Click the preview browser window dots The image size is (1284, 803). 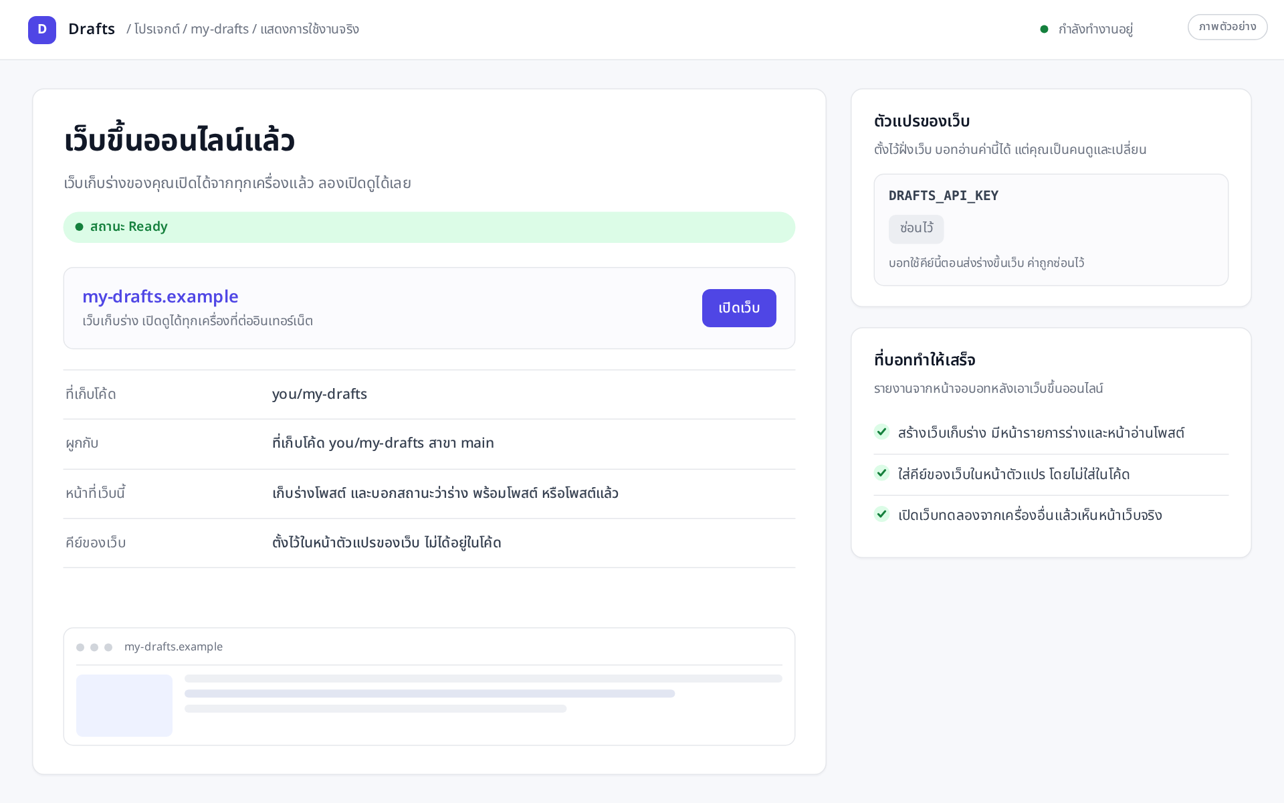point(94,647)
